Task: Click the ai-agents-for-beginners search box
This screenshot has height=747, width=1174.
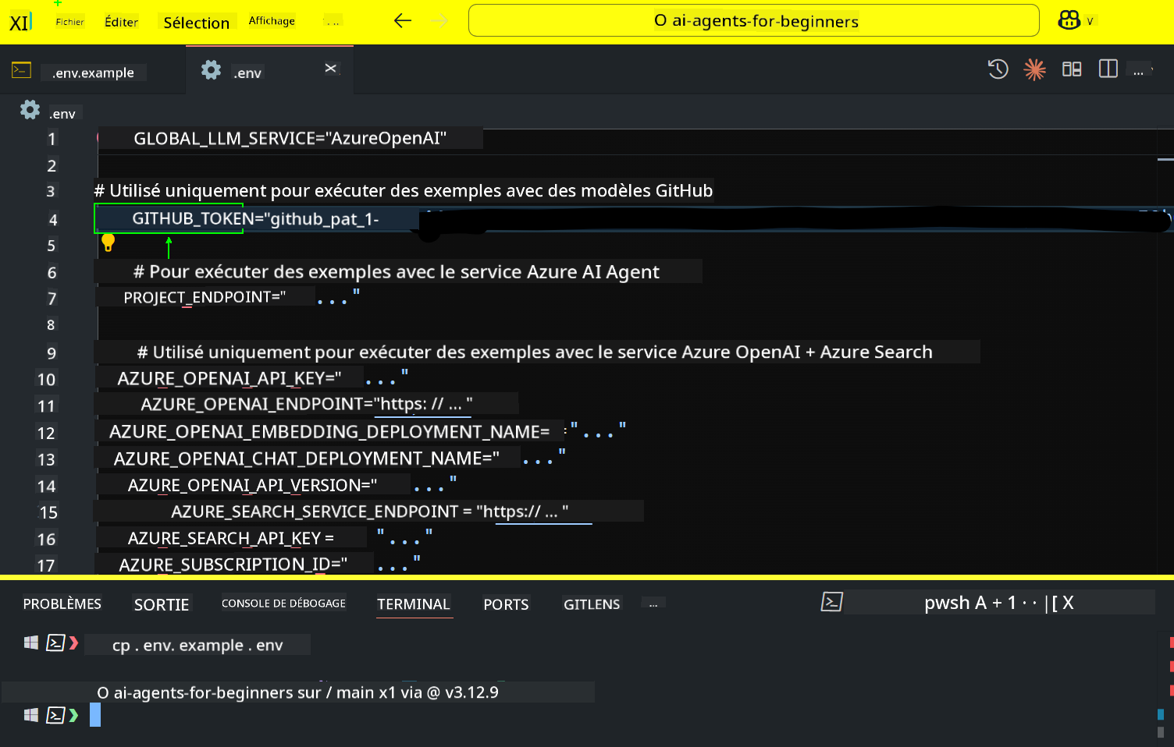Action: pyautogui.click(x=753, y=20)
